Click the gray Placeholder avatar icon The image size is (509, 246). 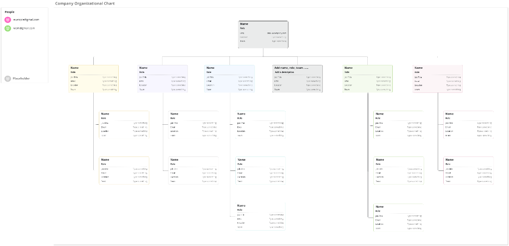(x=8, y=78)
